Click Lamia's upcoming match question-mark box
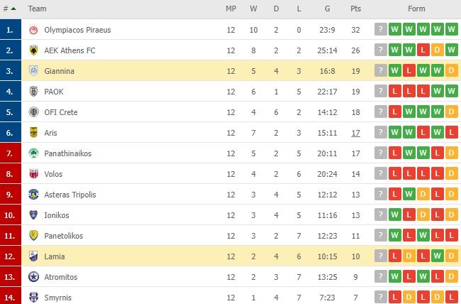 [x=382, y=256]
